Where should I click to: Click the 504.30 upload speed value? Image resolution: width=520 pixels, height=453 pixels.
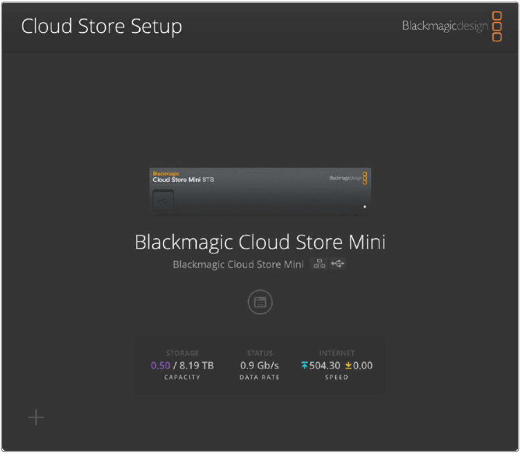(x=325, y=365)
